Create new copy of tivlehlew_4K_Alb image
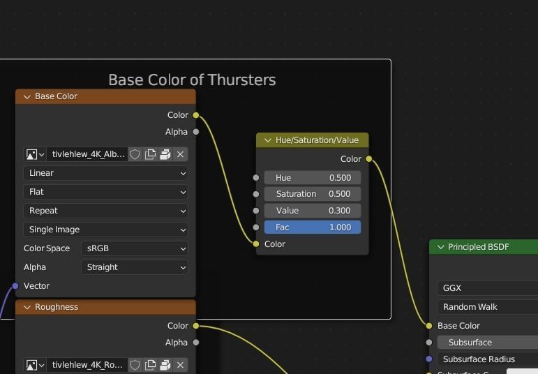This screenshot has width=538, height=374. [150, 154]
